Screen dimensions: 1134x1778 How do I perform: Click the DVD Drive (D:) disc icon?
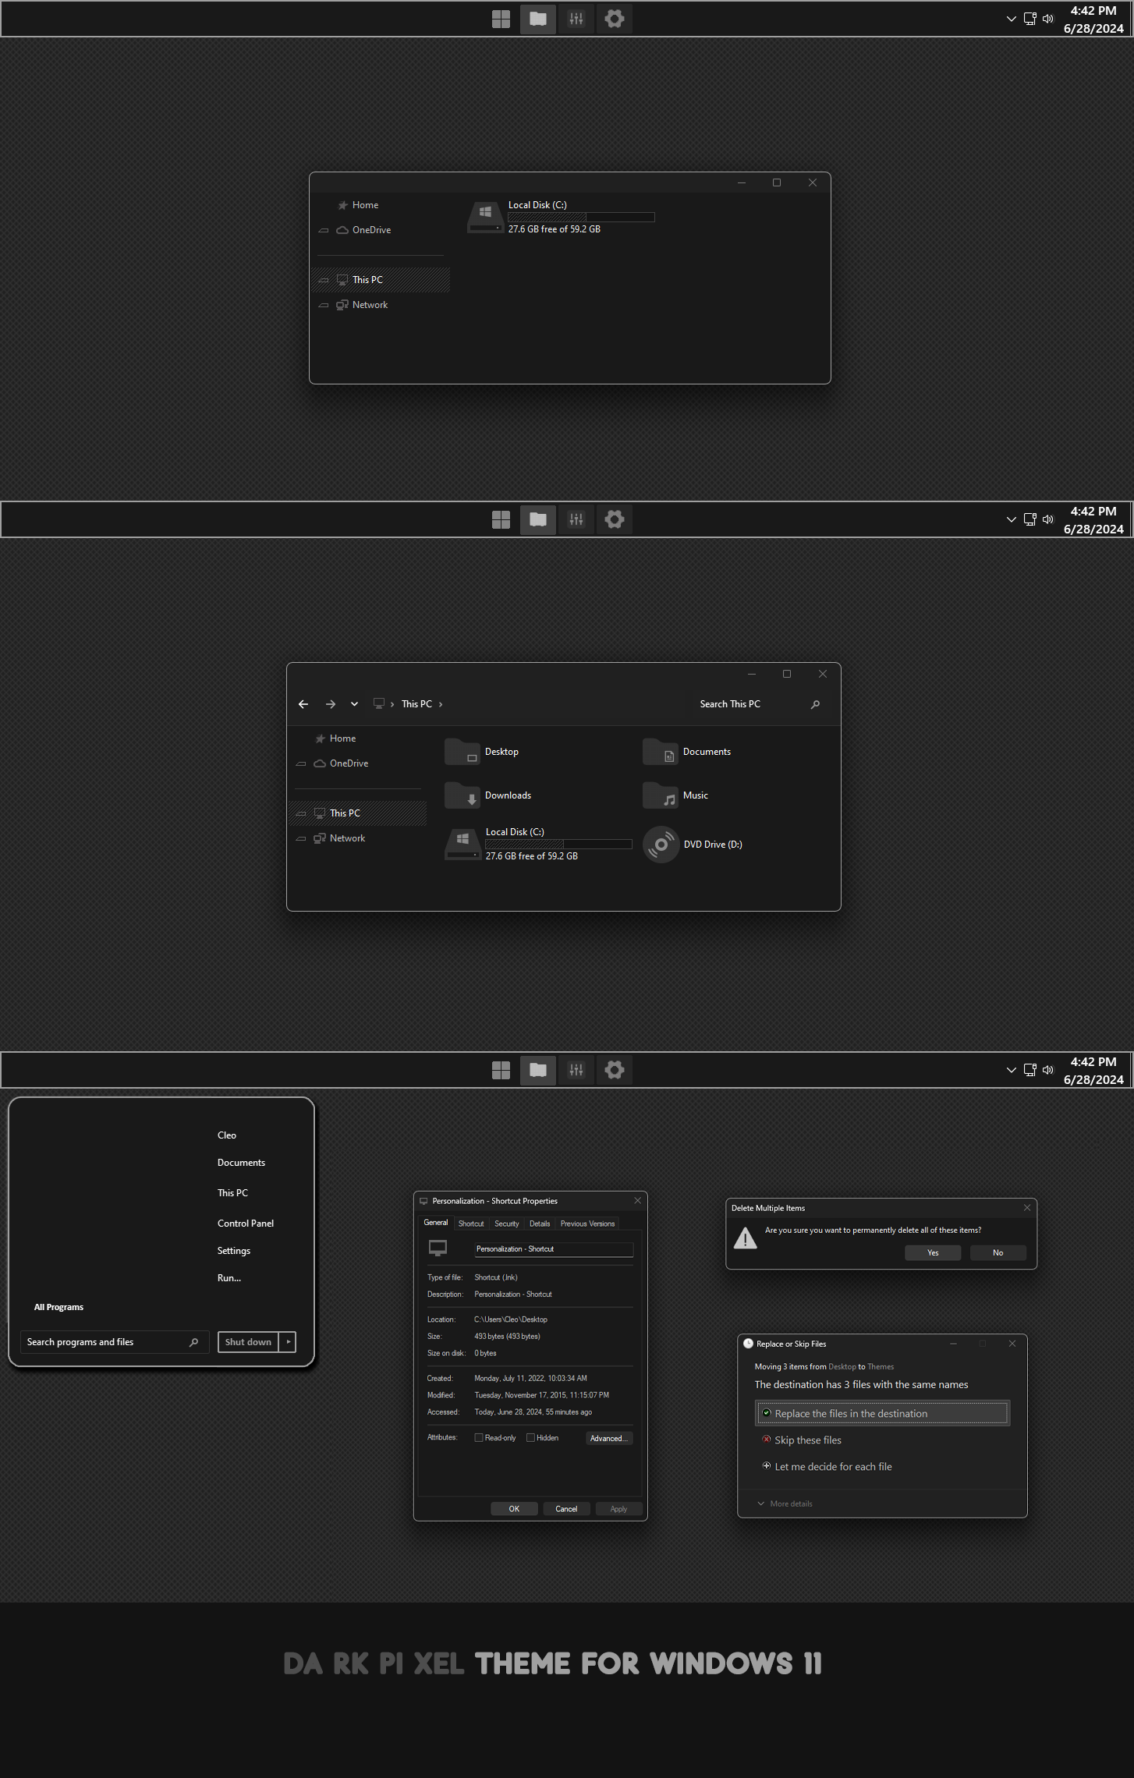pos(661,845)
